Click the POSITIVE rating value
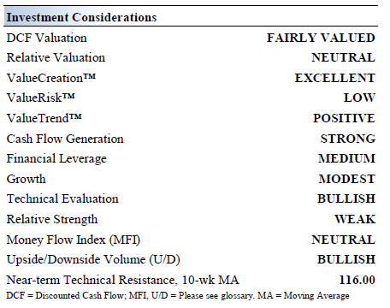This screenshot has height=308, width=390. [x=344, y=118]
